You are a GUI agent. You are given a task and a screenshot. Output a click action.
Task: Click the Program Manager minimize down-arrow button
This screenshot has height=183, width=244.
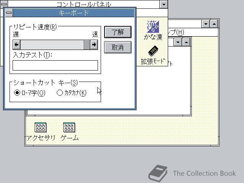click(x=206, y=24)
